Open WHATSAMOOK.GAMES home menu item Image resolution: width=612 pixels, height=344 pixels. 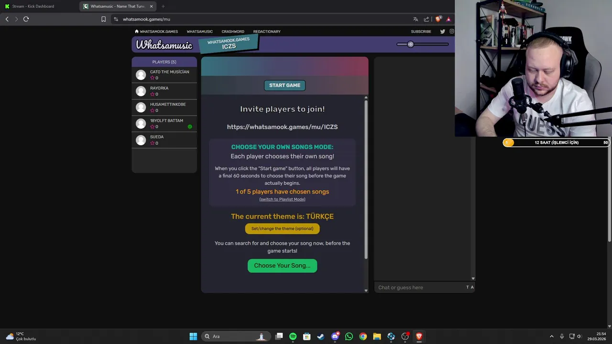[156, 32]
